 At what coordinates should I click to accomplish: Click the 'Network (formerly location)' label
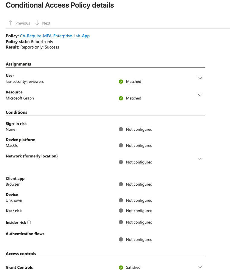pyautogui.click(x=31, y=156)
